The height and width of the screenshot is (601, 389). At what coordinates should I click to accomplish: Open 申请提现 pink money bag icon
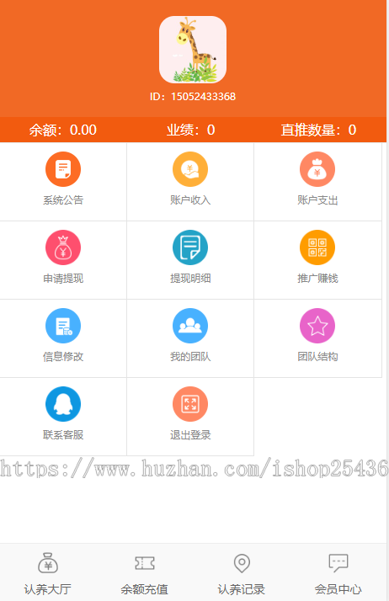click(x=63, y=247)
